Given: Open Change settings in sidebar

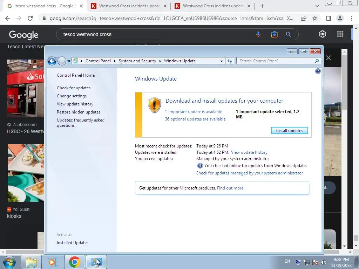Looking at the screenshot, I should [72, 96].
